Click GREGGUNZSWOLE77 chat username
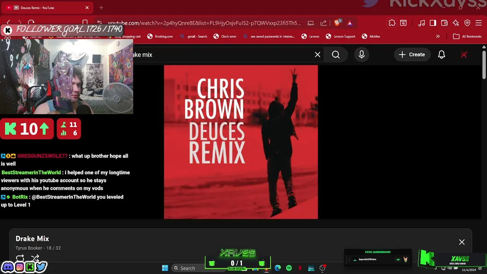Screen dimensions: 487x274 [x=42, y=156]
